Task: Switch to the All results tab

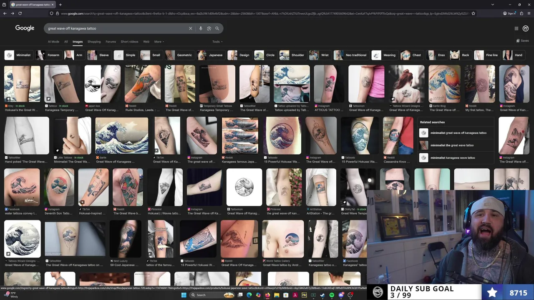Action: pos(65,42)
